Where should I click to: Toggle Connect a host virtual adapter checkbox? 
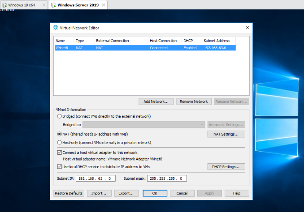pos(60,153)
